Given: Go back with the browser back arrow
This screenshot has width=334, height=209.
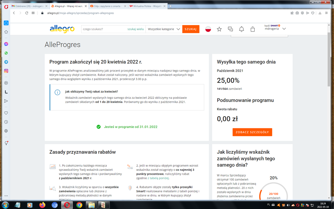Looking at the screenshot, I should 14,13.
